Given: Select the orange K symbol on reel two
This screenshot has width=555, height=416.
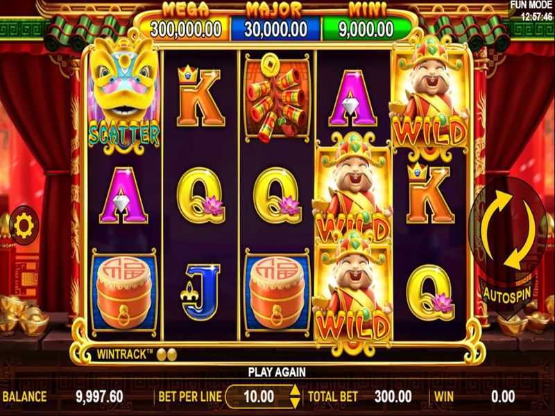Looking at the screenshot, I should [200, 96].
